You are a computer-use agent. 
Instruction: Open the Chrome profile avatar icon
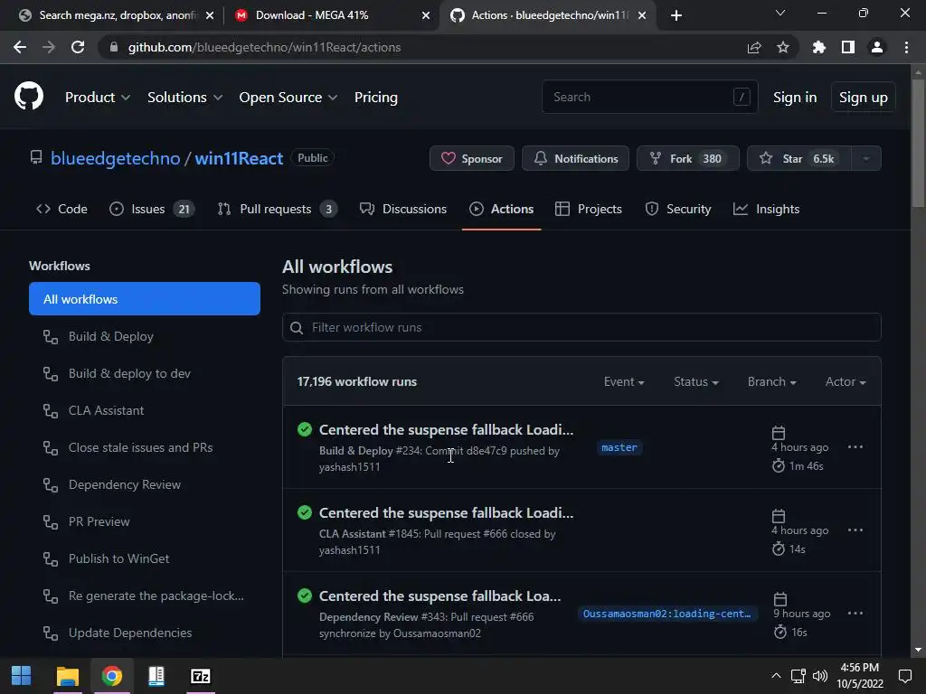point(877,47)
